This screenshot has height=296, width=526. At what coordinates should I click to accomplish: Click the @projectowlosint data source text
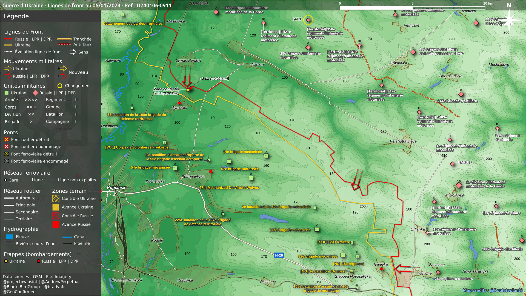tap(20, 282)
